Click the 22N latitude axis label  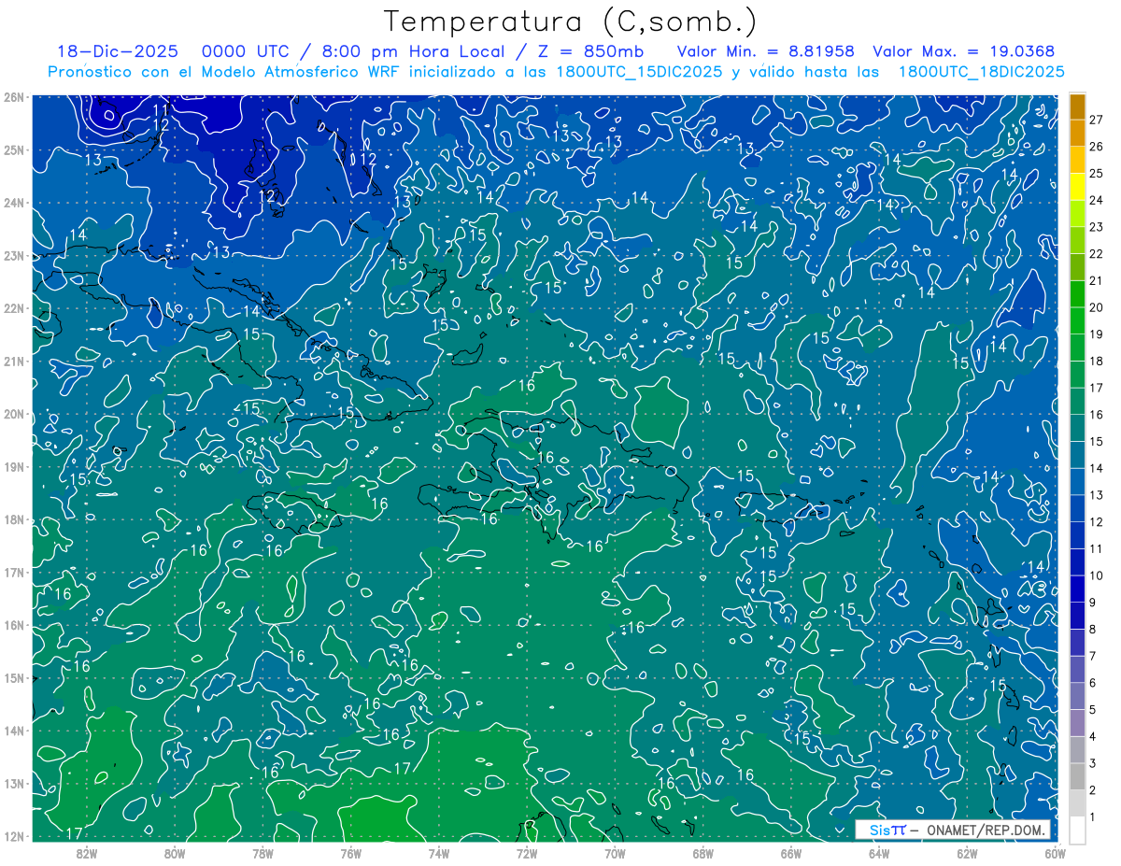[13, 308]
